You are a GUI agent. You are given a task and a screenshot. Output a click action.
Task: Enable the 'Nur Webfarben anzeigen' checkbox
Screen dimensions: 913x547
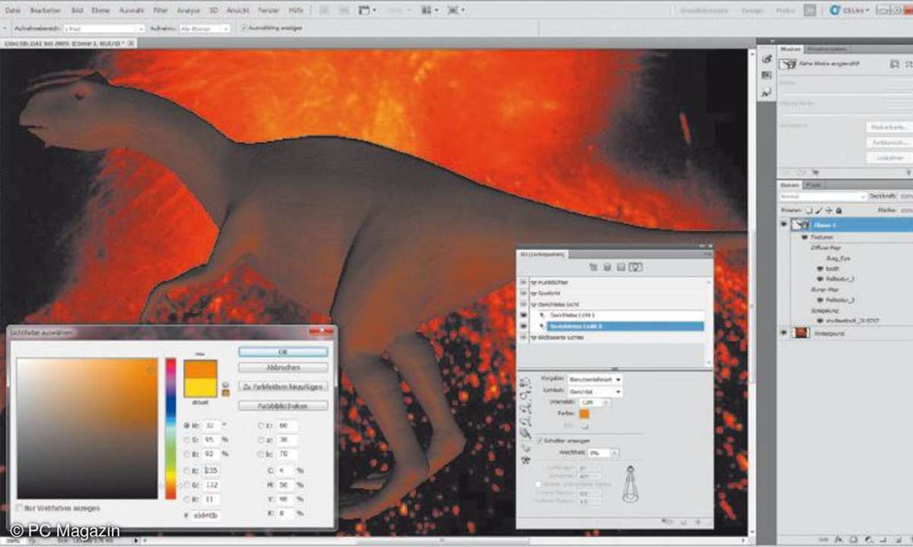click(x=19, y=507)
